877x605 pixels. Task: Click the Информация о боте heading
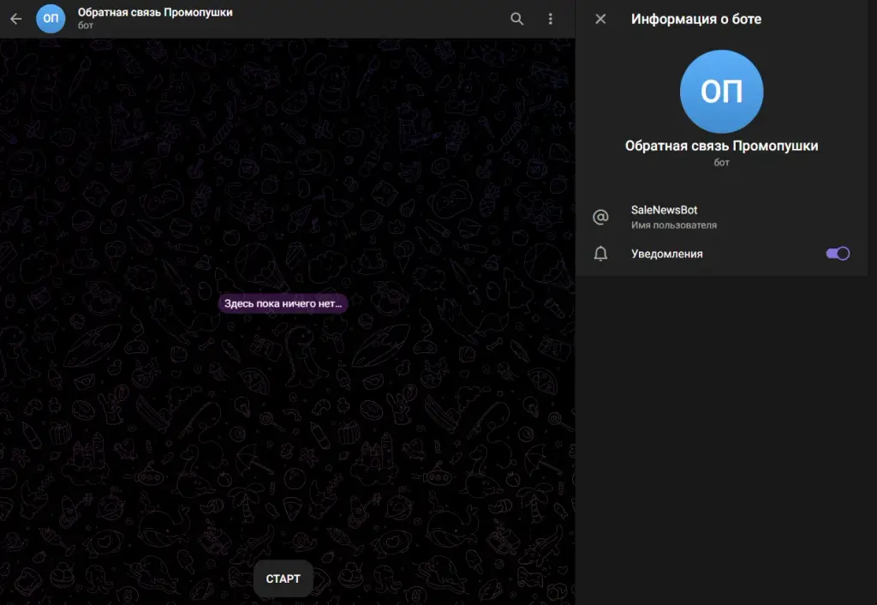695,19
